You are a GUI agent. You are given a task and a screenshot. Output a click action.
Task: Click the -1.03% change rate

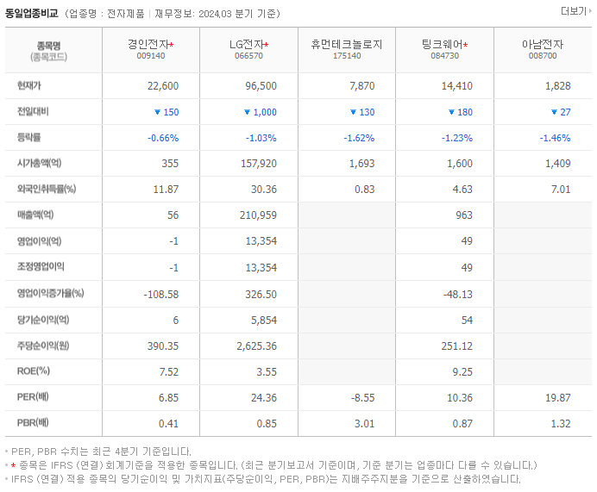261,138
